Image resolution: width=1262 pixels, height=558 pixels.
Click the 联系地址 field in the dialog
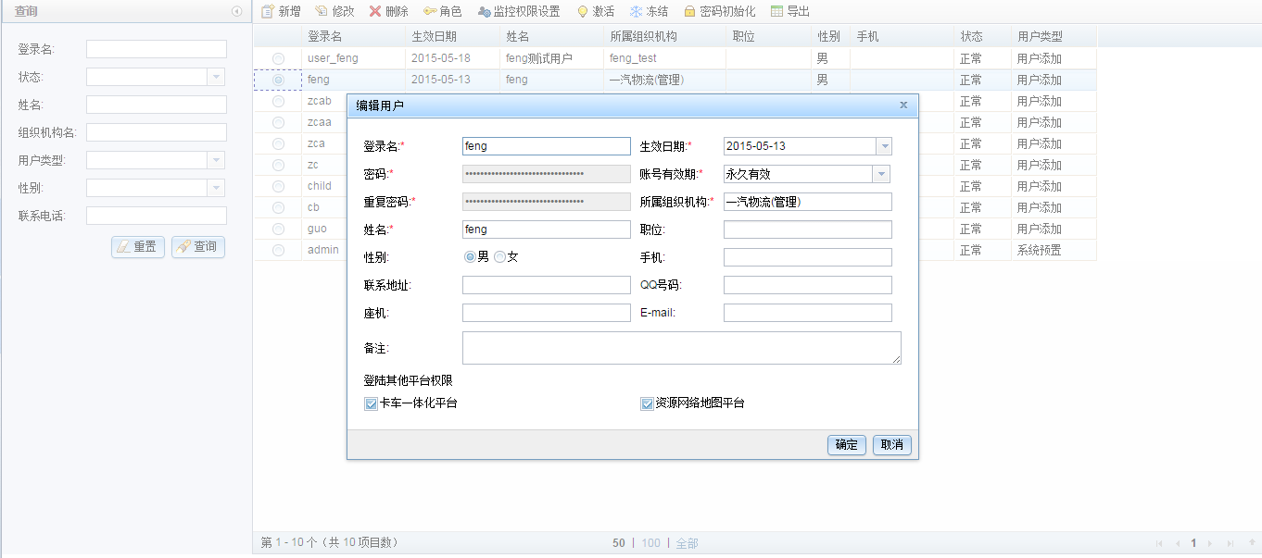tap(547, 285)
